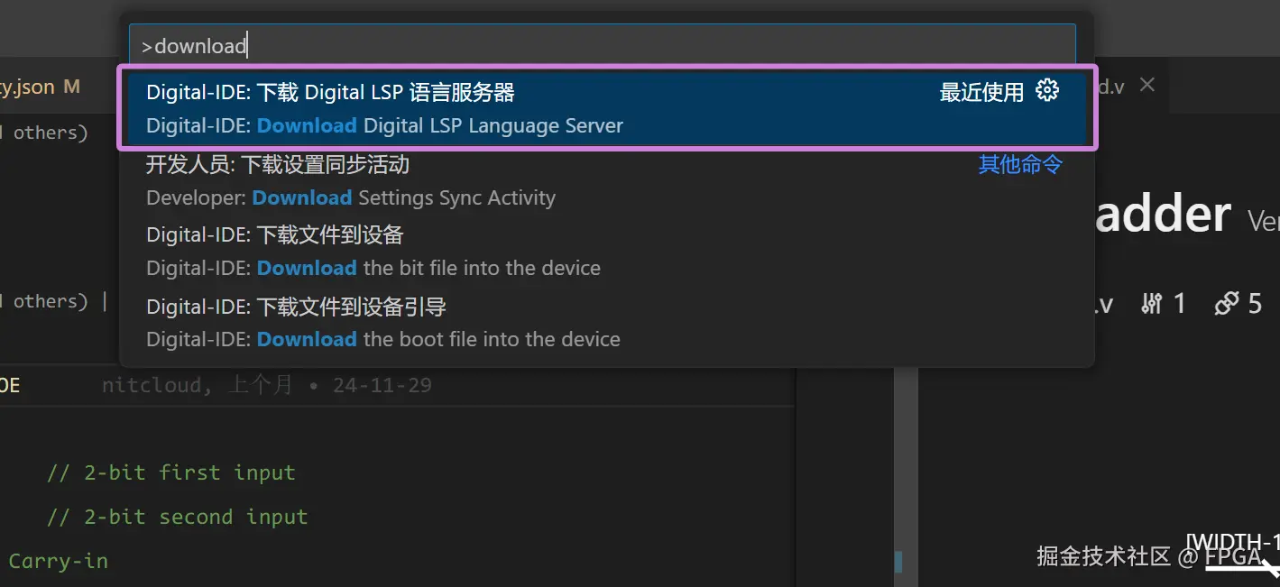Click the gear icon on the Digital LSP command
Screen dimensions: 1280x587
[x=1047, y=90]
